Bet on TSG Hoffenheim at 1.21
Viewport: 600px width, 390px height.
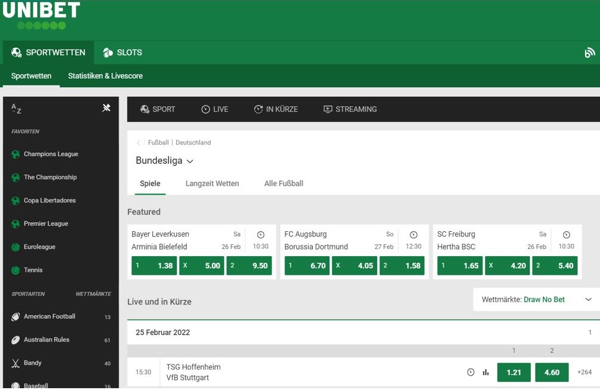pos(514,373)
